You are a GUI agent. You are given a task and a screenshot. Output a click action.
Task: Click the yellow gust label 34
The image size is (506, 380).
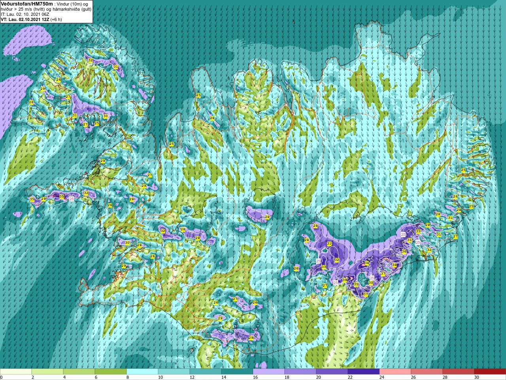click(x=366, y=263)
